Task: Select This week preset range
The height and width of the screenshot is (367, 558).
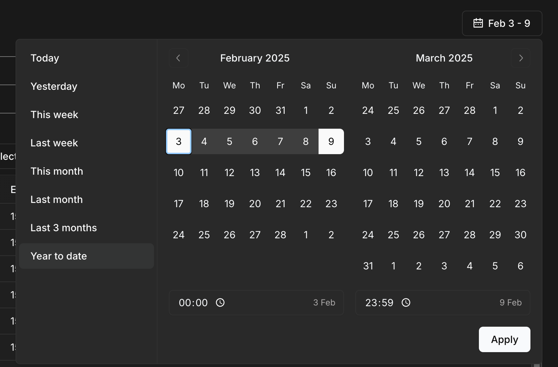Action: click(x=54, y=115)
